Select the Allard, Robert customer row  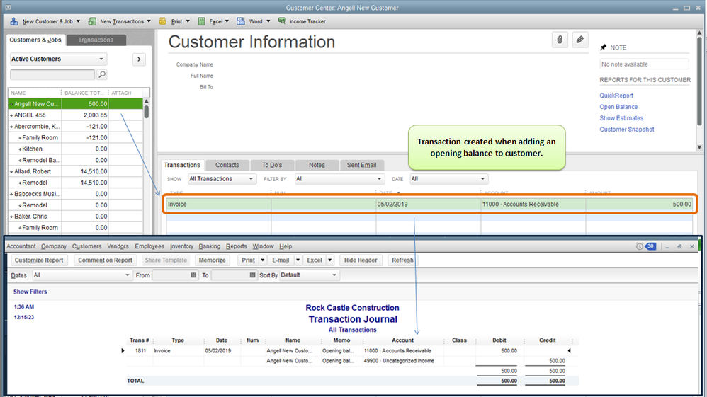coord(75,171)
